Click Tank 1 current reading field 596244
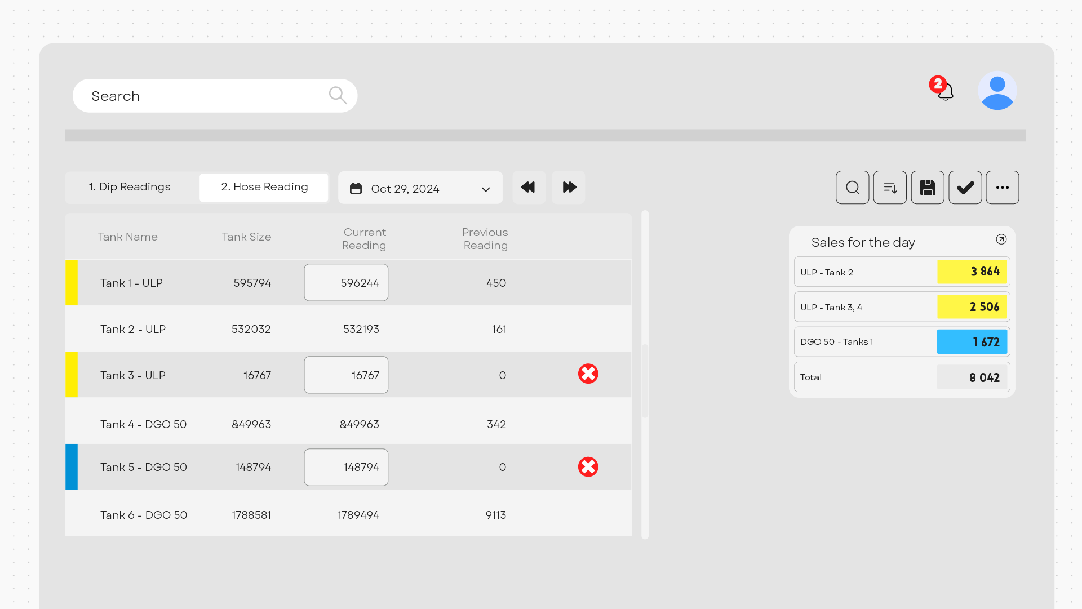1082x609 pixels. click(x=346, y=282)
